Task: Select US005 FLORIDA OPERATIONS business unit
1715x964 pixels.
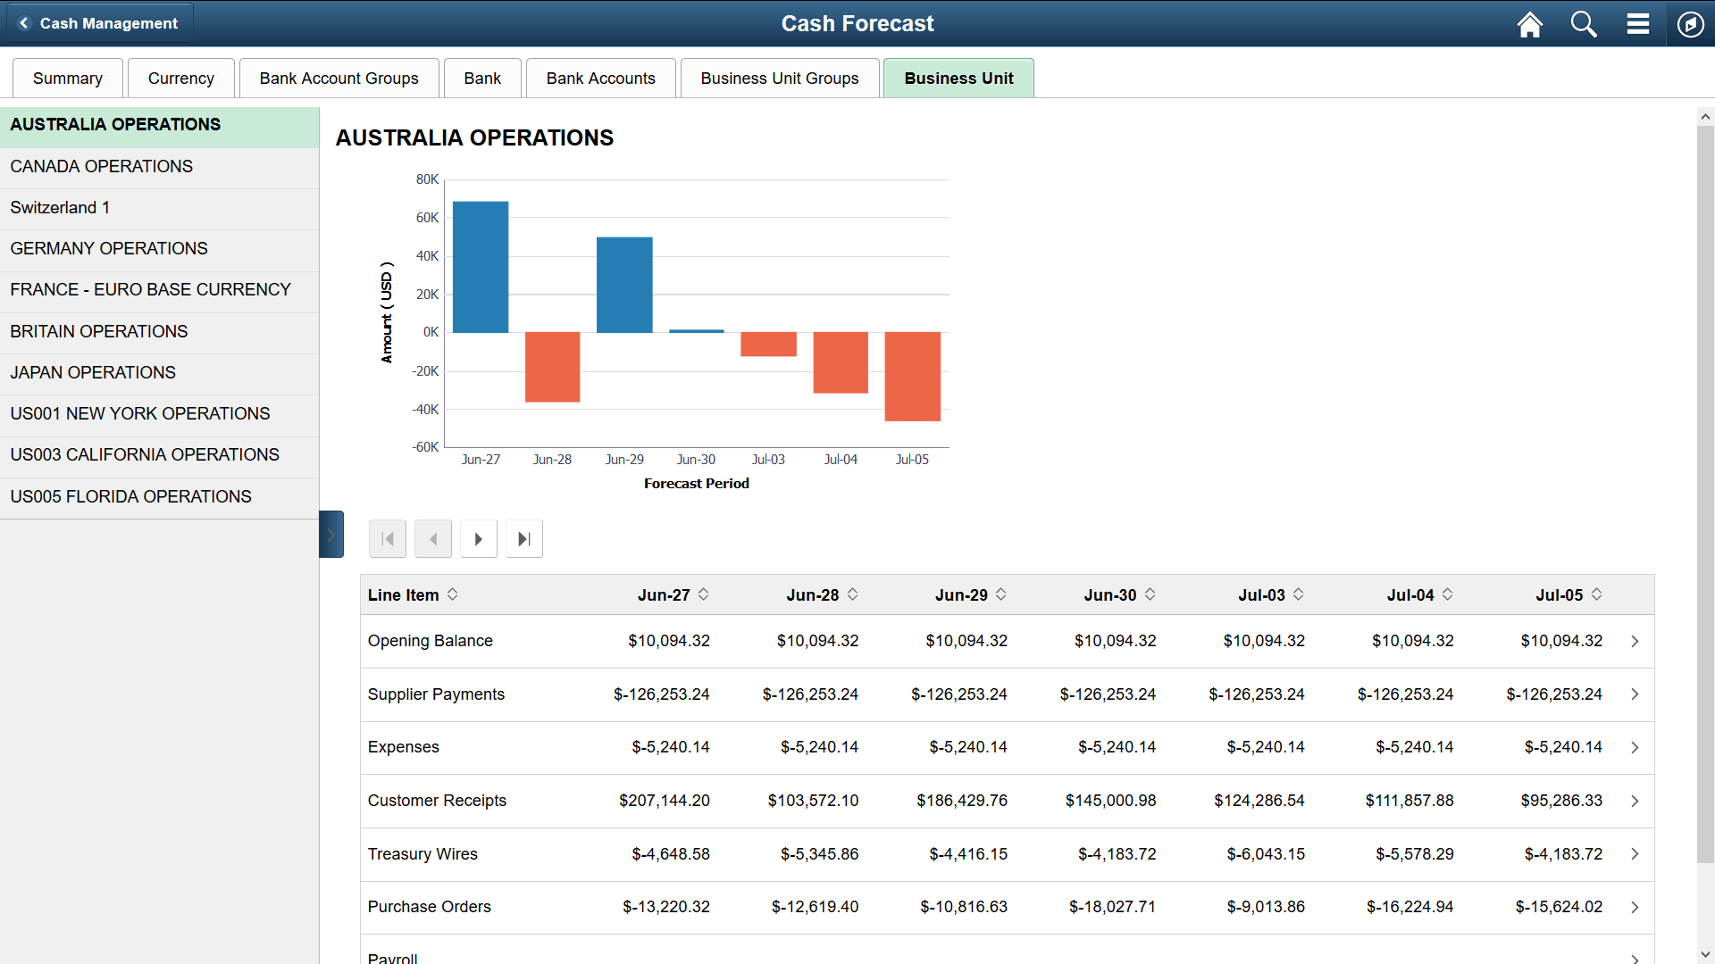Action: coord(130,496)
